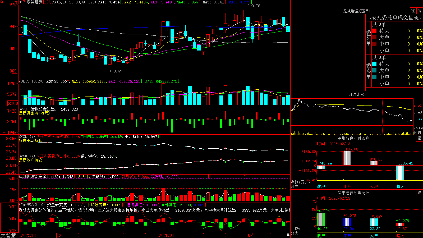The height and width of the screenshot is (238, 423).
Task: Click the SVSH (7) indicator label
Action: tap(27, 156)
